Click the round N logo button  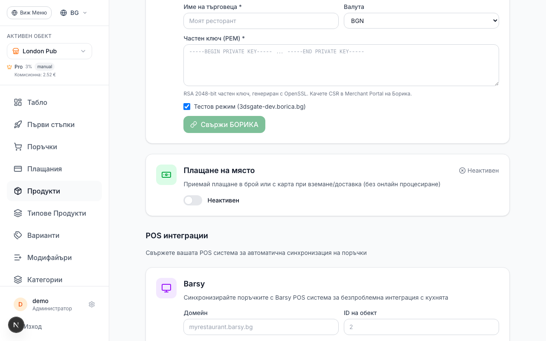coord(16,325)
